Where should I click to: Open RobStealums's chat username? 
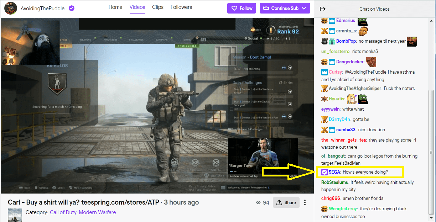(x=334, y=183)
